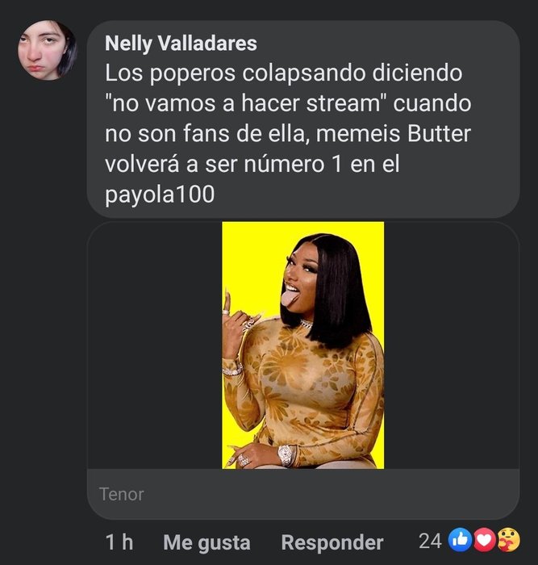Click the red heart reaction icon
Image resolution: width=538 pixels, height=565 pixels.
point(484,539)
